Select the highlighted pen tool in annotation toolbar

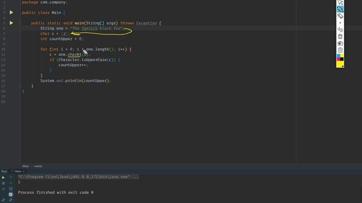[340, 9]
